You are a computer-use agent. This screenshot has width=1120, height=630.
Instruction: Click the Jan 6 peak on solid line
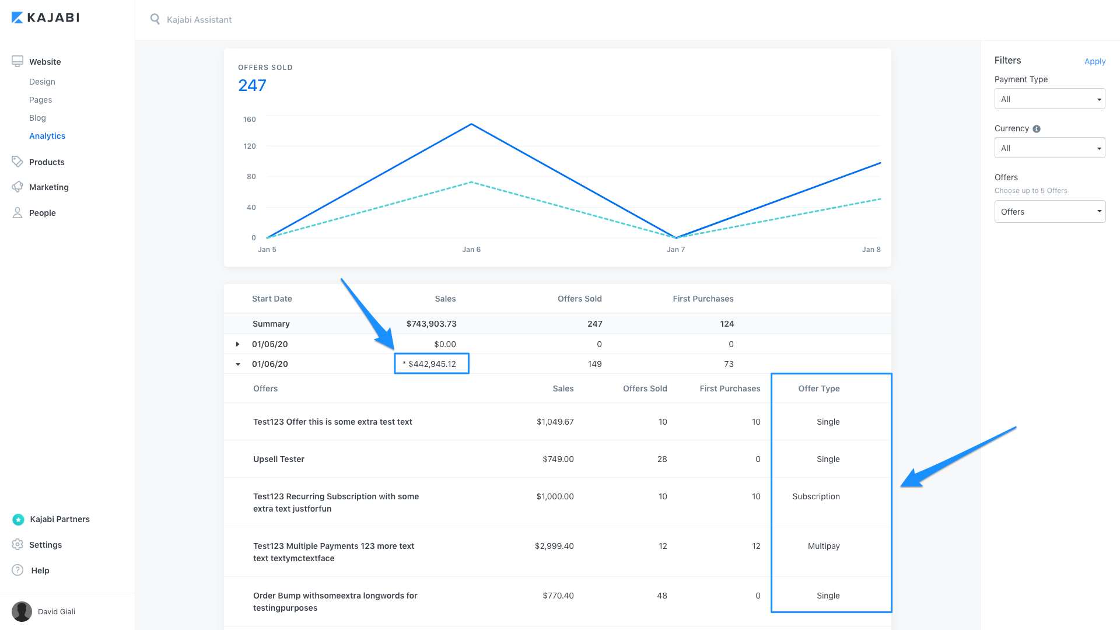[x=471, y=124]
